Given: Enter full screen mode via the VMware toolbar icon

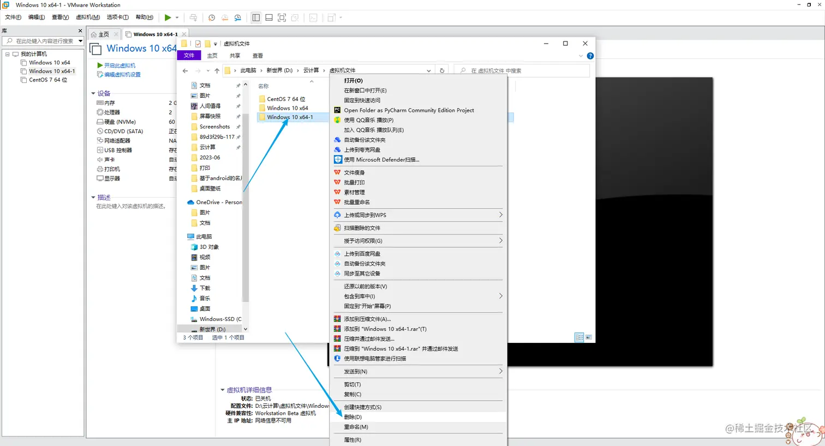Looking at the screenshot, I should click(x=282, y=17).
